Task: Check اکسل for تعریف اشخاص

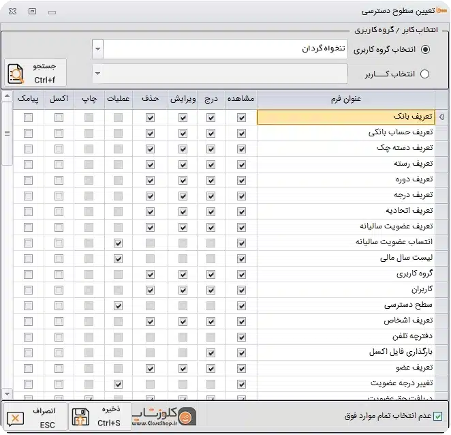Action: point(59,321)
